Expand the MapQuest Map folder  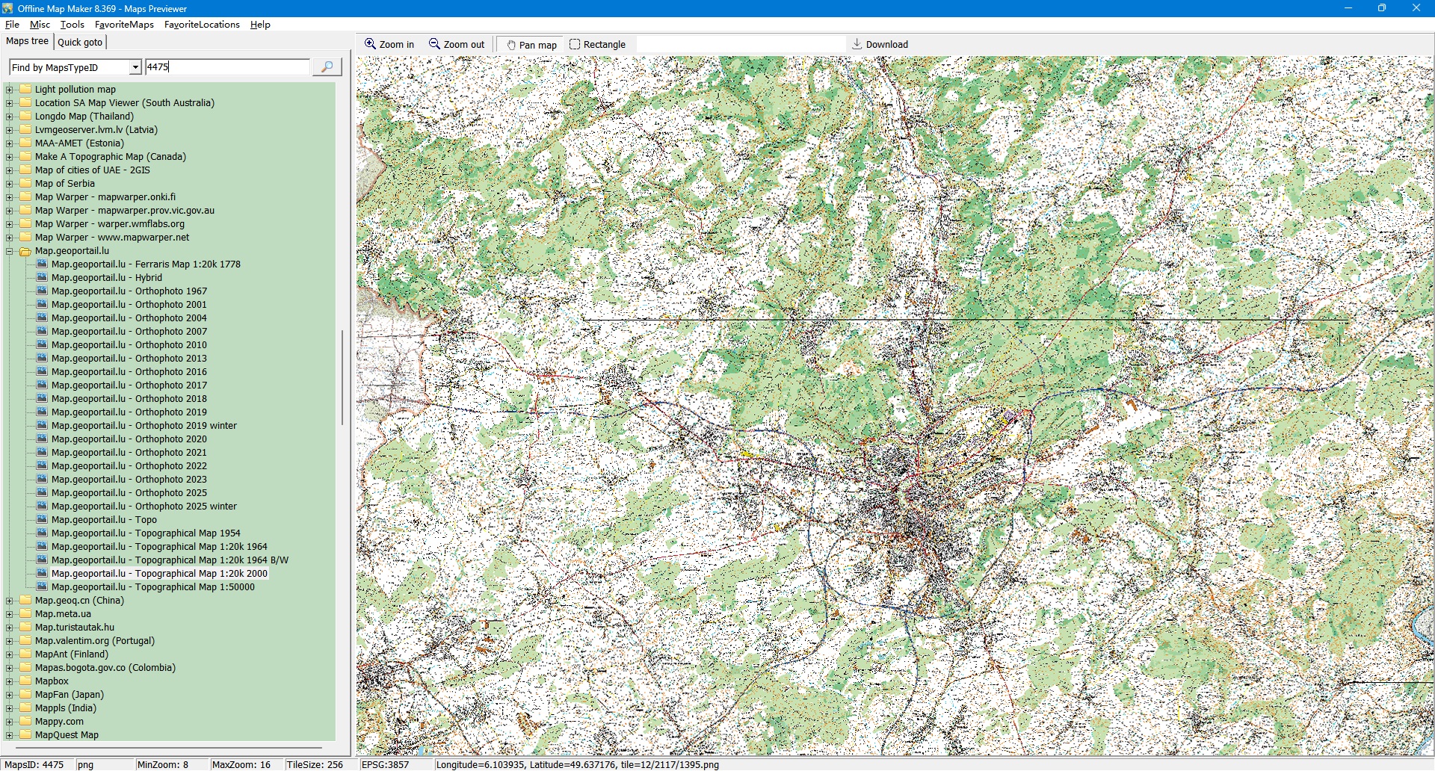pos(10,735)
